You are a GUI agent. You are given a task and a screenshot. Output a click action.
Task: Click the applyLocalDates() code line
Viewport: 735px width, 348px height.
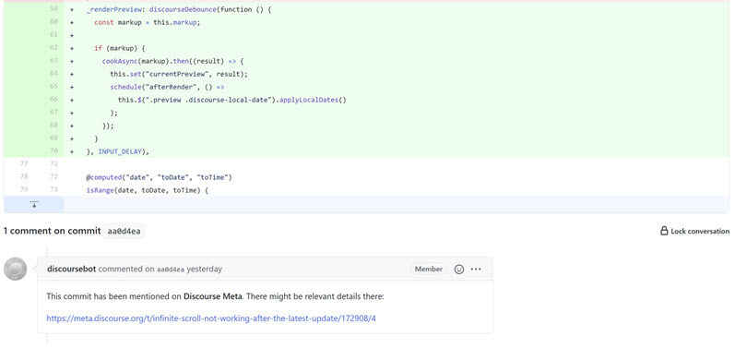(232, 100)
